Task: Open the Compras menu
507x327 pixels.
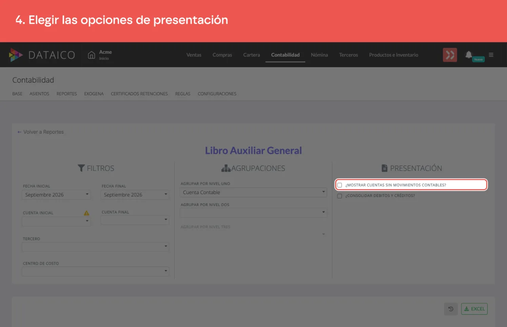Action: coord(222,55)
